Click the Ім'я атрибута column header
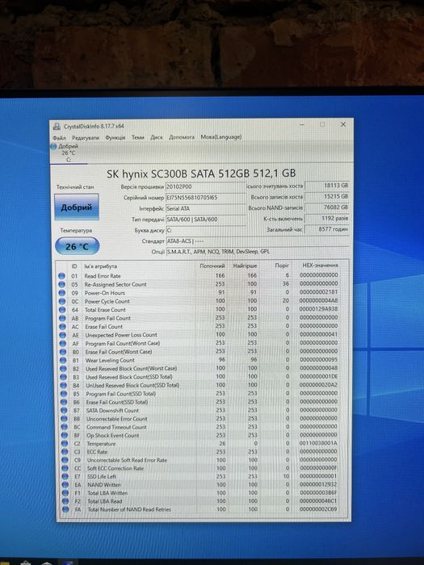Image resolution: width=424 pixels, height=565 pixels. [101, 266]
